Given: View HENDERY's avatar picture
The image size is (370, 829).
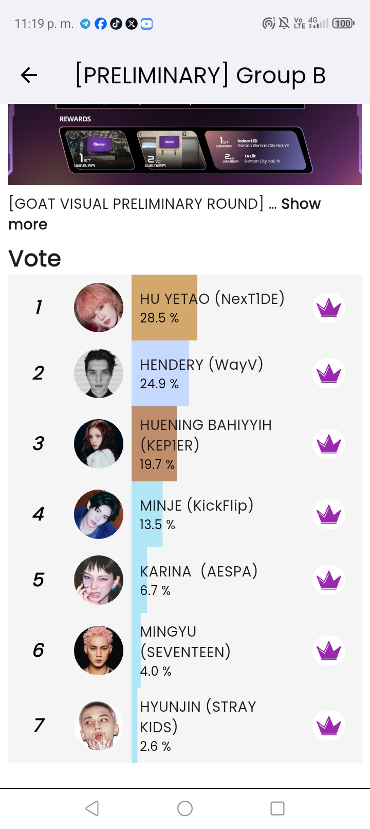Looking at the screenshot, I should [99, 373].
